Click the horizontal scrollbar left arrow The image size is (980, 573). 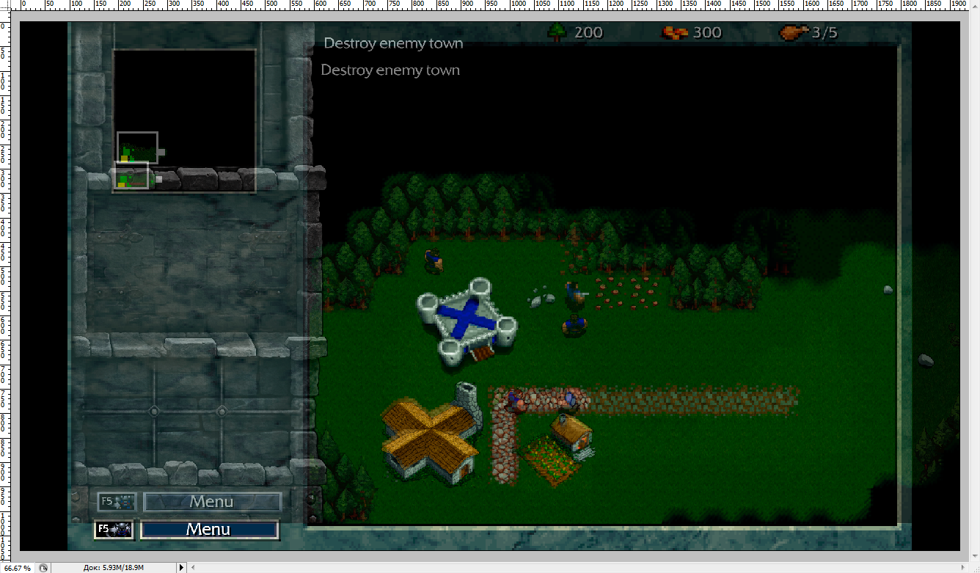193,568
